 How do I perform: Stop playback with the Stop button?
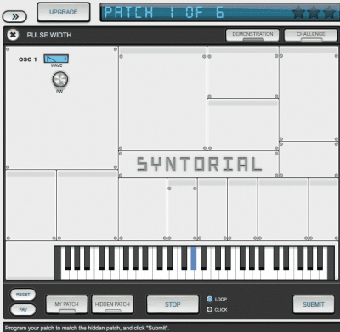[173, 304]
